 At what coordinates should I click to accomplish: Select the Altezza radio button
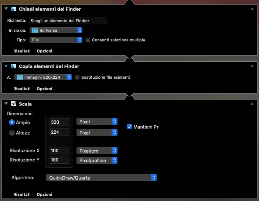(12, 132)
